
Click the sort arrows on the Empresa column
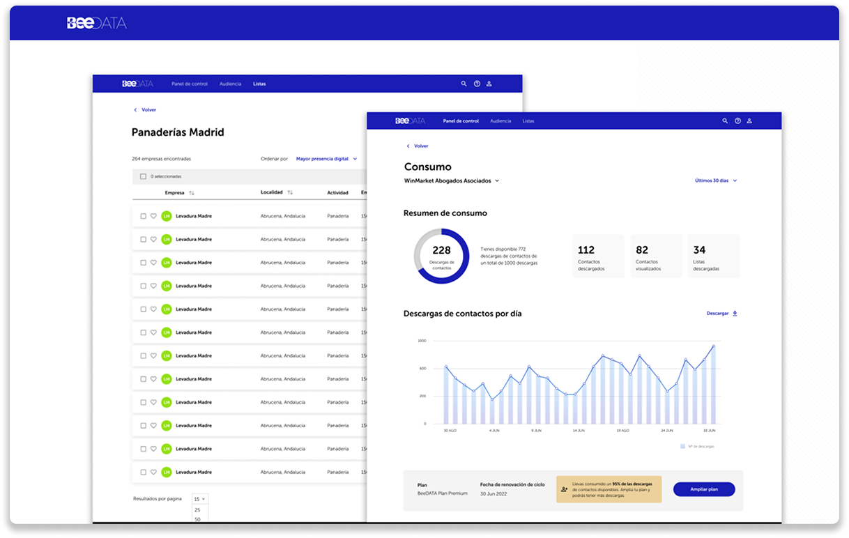pyautogui.click(x=192, y=192)
